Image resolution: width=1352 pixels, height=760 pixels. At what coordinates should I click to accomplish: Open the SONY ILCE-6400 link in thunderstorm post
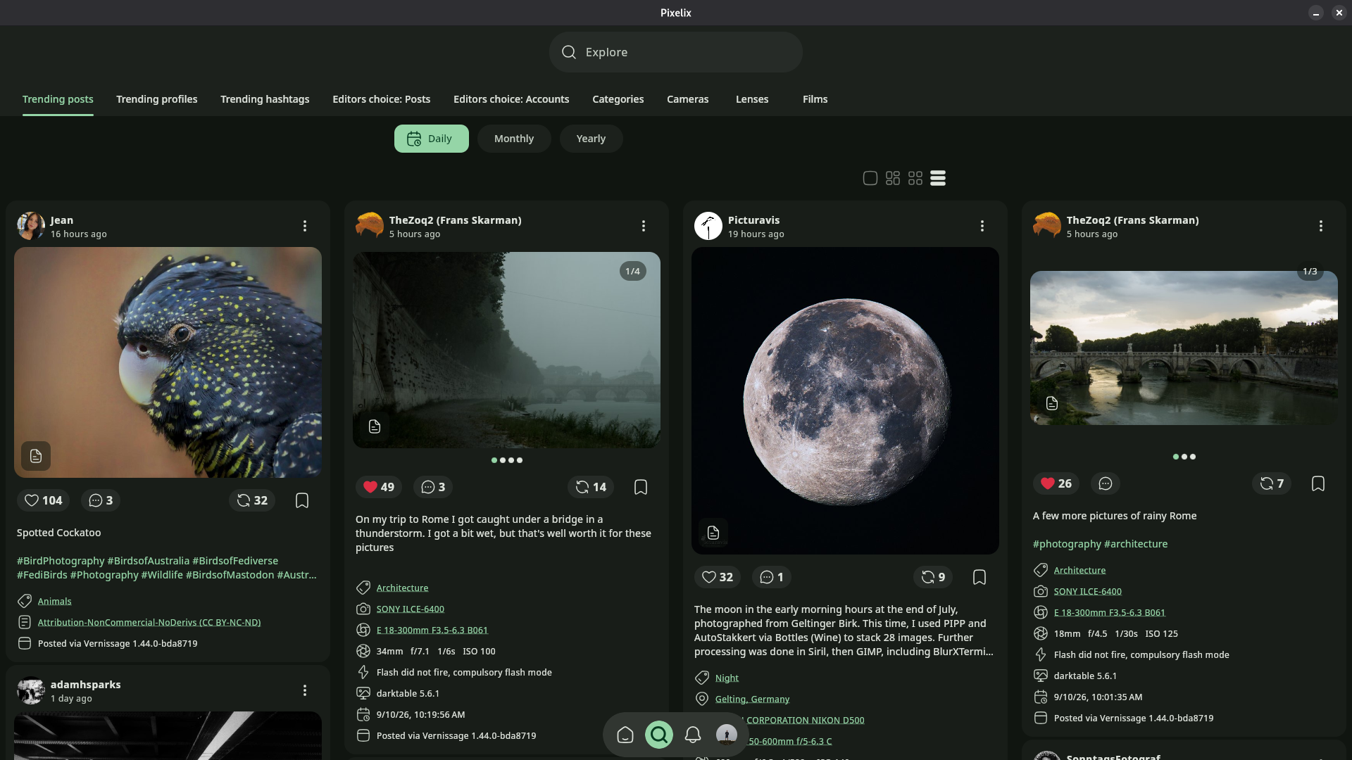click(410, 609)
